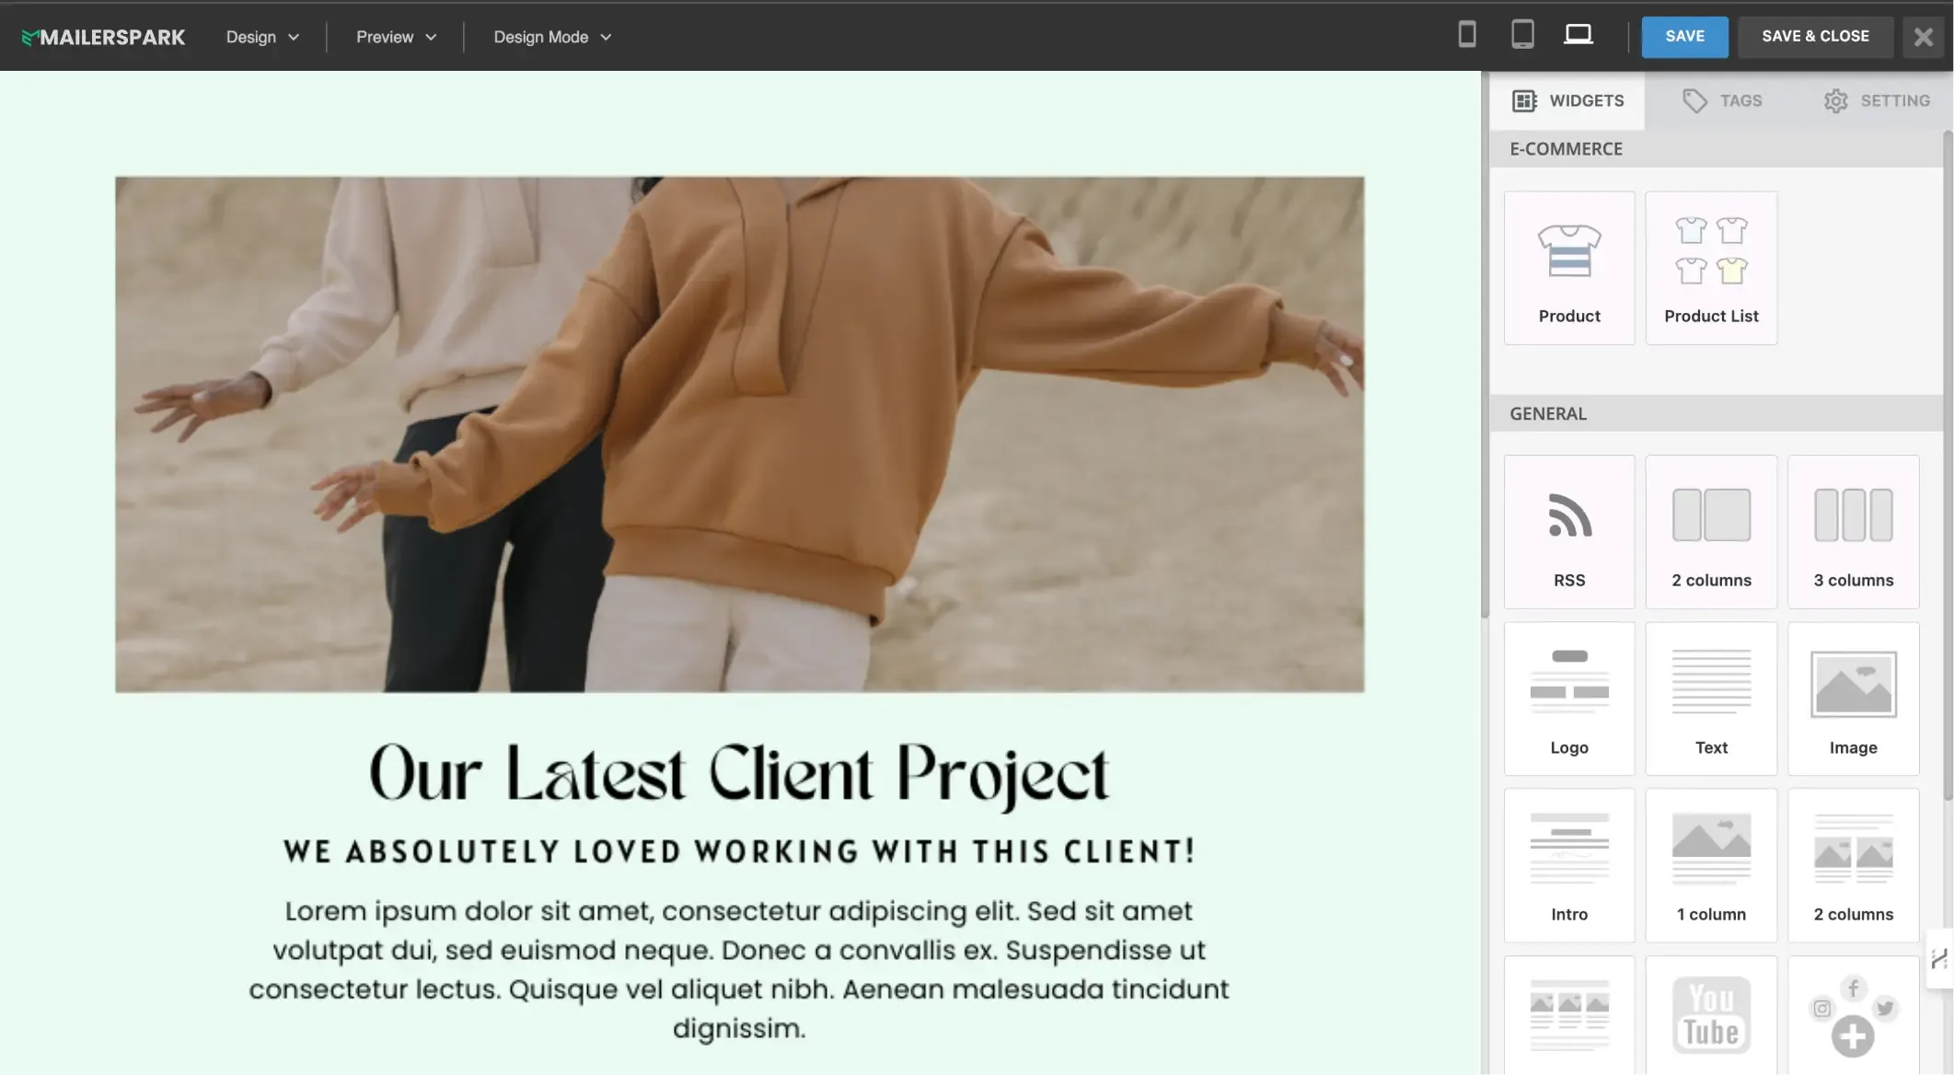Open the Setting tab
The height and width of the screenshot is (1075, 1954).
(1876, 100)
